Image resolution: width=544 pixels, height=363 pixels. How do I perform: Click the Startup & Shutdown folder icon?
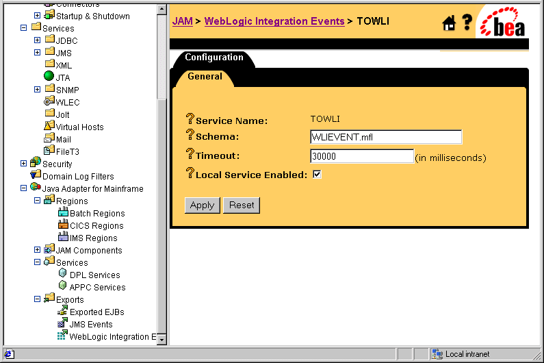pyautogui.click(x=49, y=14)
